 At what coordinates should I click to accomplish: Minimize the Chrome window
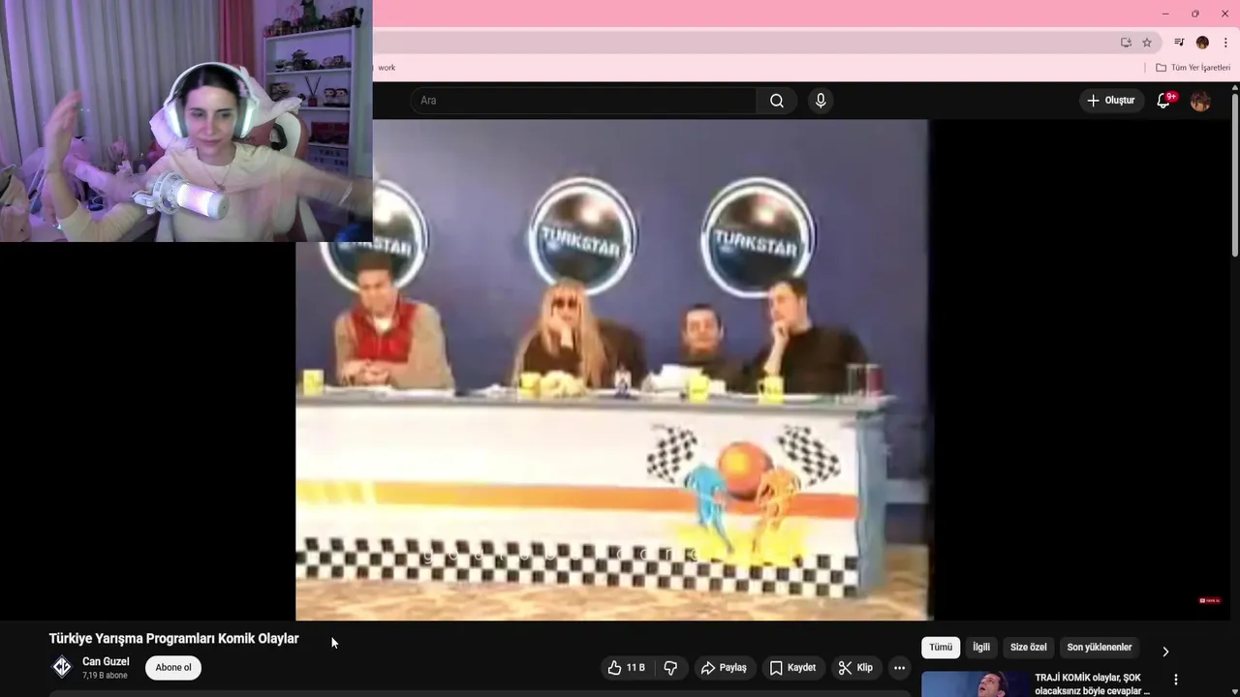point(1165,14)
